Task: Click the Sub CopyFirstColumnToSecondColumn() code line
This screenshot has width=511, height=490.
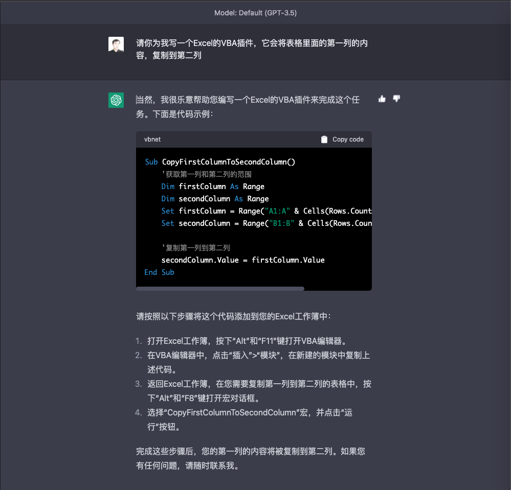Action: point(220,162)
